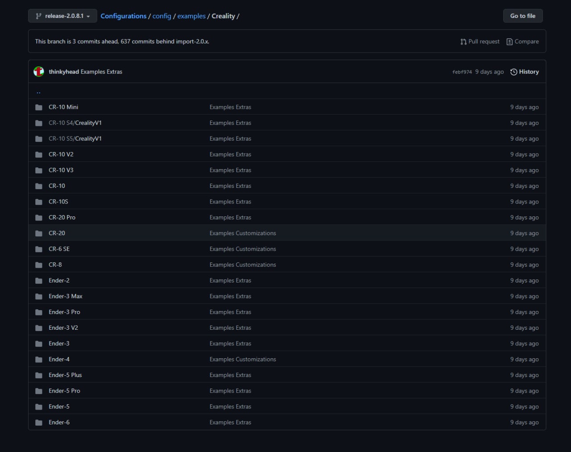Screen dimensions: 571x452
Task: Click the folder icon next to CR-6 SE
Action: [x=39, y=249]
